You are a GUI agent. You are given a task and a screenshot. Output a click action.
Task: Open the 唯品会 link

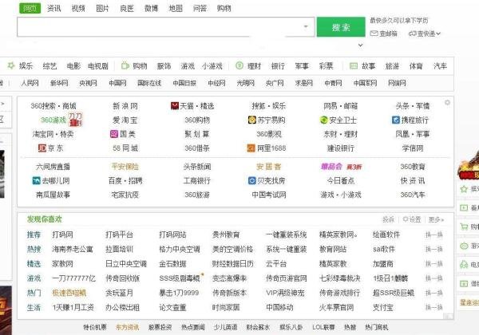(331, 167)
